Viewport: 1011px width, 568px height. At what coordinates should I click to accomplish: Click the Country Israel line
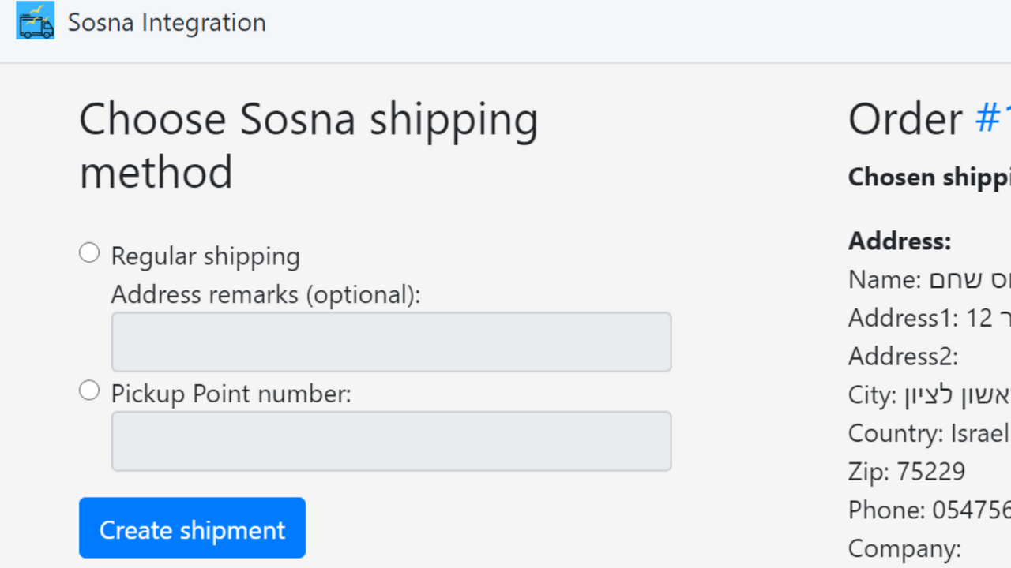927,433
